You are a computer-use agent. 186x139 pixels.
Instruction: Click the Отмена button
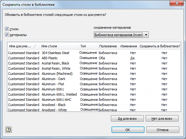(x=162, y=130)
